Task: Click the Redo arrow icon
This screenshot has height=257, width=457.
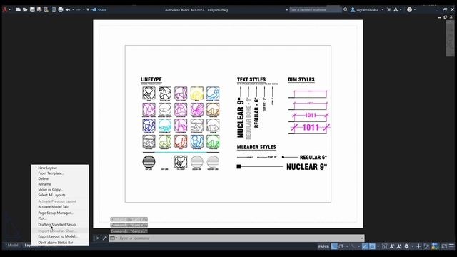Action: [x=79, y=9]
